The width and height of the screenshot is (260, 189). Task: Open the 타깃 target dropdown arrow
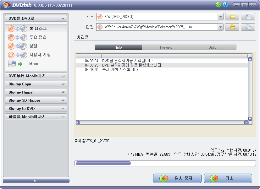[220, 27]
